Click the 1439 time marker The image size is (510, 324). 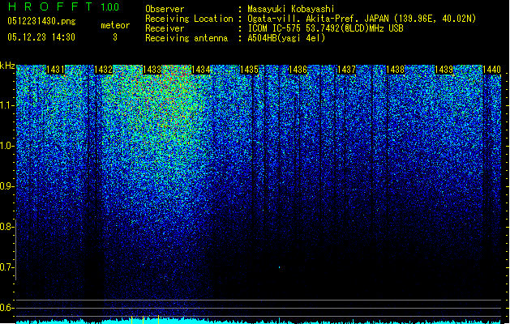pyautogui.click(x=444, y=70)
